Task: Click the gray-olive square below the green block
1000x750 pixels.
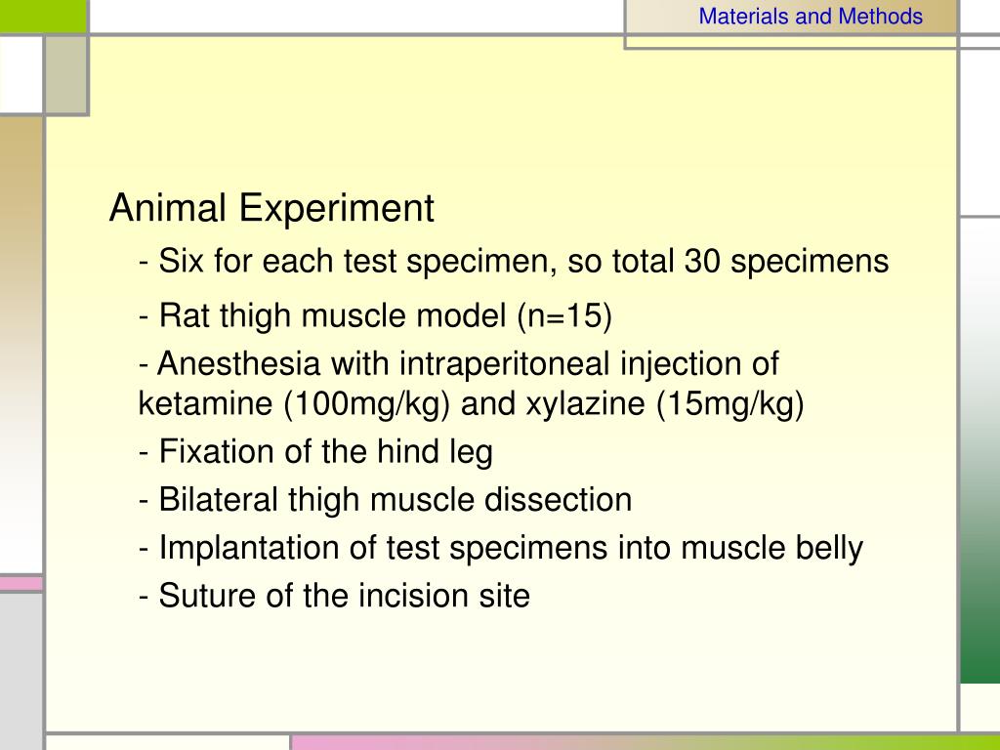Action: [x=66, y=74]
